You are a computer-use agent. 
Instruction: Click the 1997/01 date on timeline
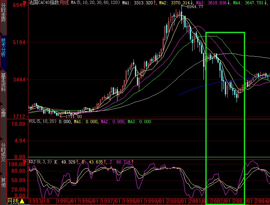111,202
